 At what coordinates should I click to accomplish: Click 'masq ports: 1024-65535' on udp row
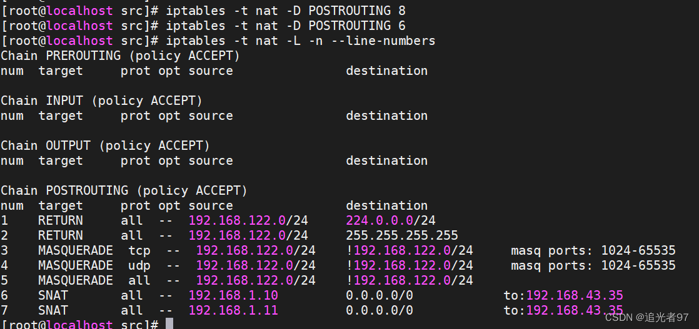click(x=593, y=266)
